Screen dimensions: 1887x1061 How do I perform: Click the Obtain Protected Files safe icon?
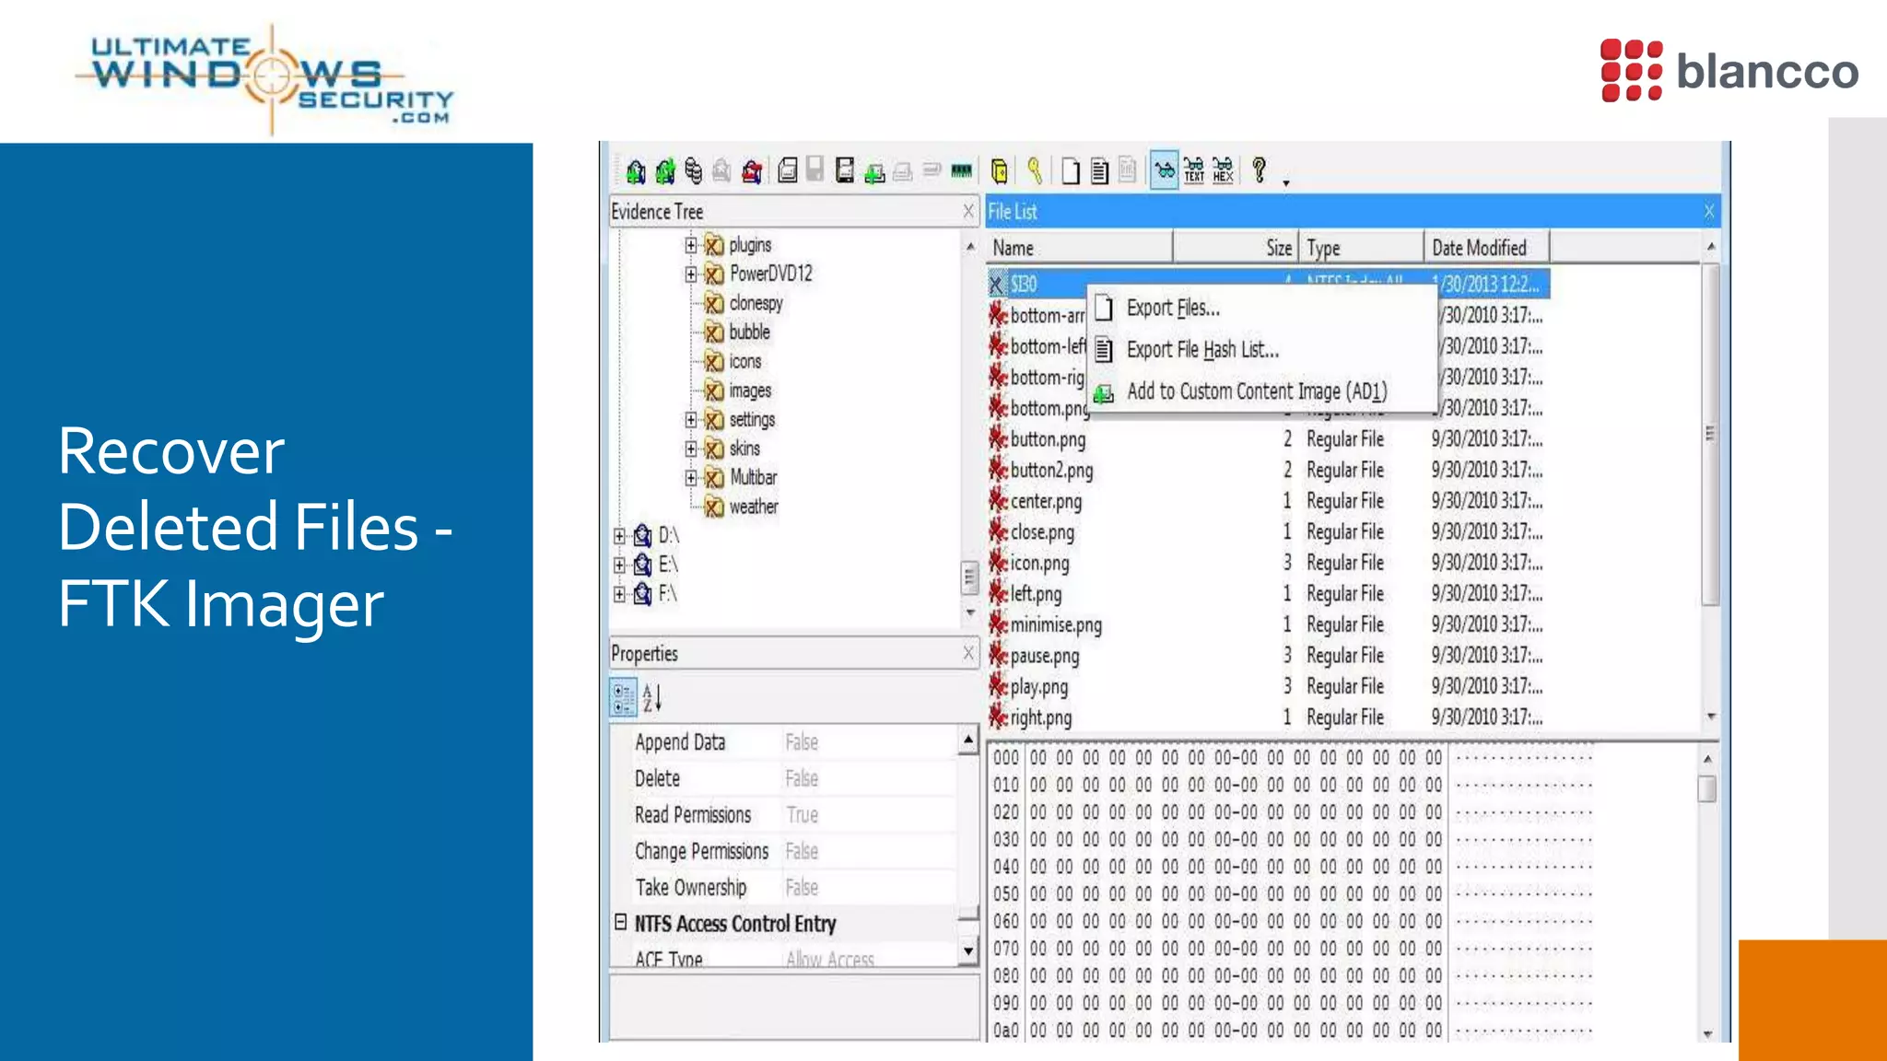1000,171
